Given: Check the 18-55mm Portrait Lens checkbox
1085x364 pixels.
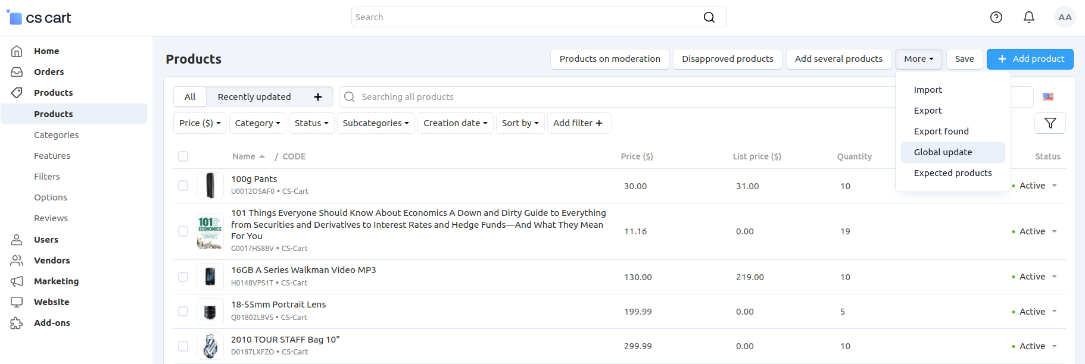Looking at the screenshot, I should [183, 311].
